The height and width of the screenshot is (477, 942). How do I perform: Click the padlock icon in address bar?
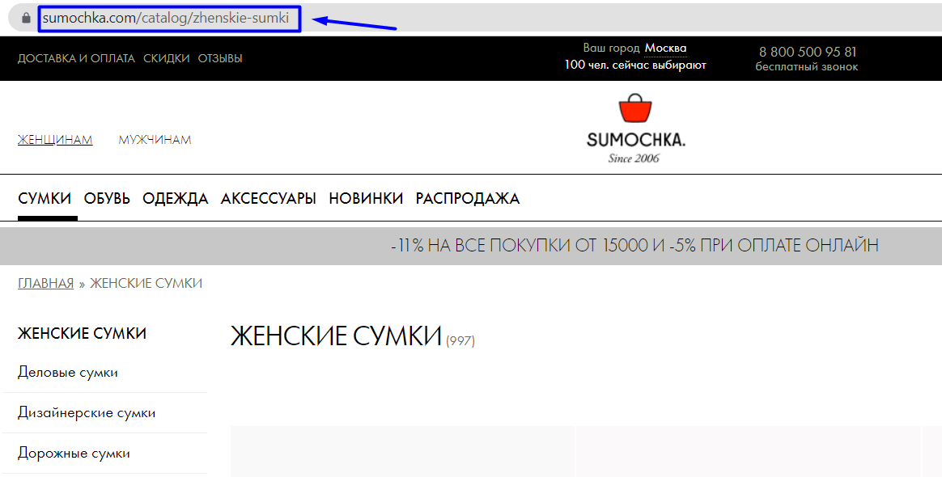[26, 18]
